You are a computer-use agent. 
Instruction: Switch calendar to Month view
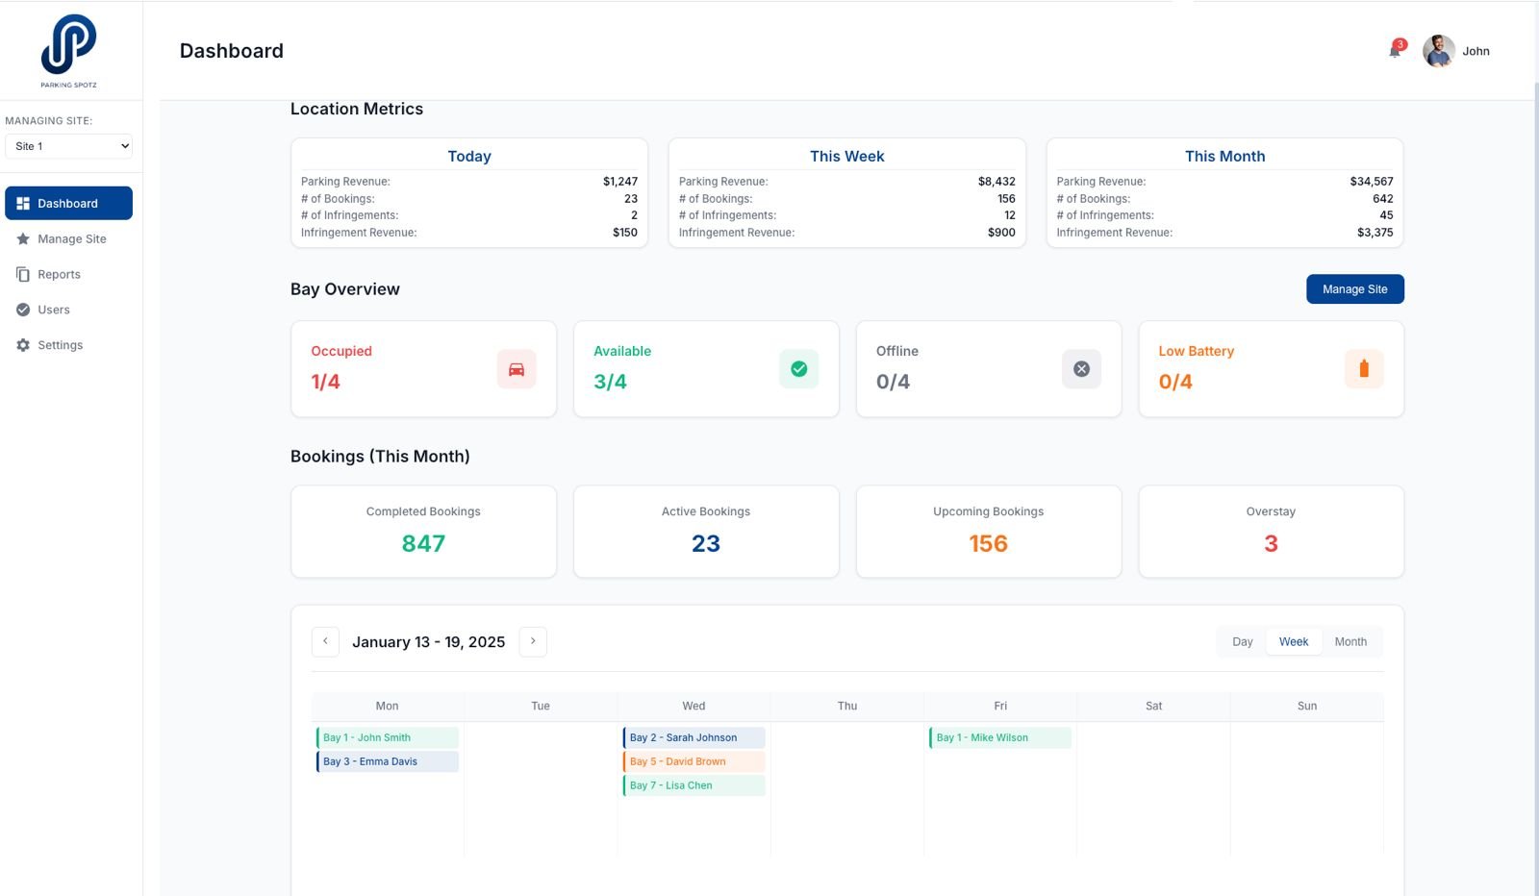(x=1350, y=642)
